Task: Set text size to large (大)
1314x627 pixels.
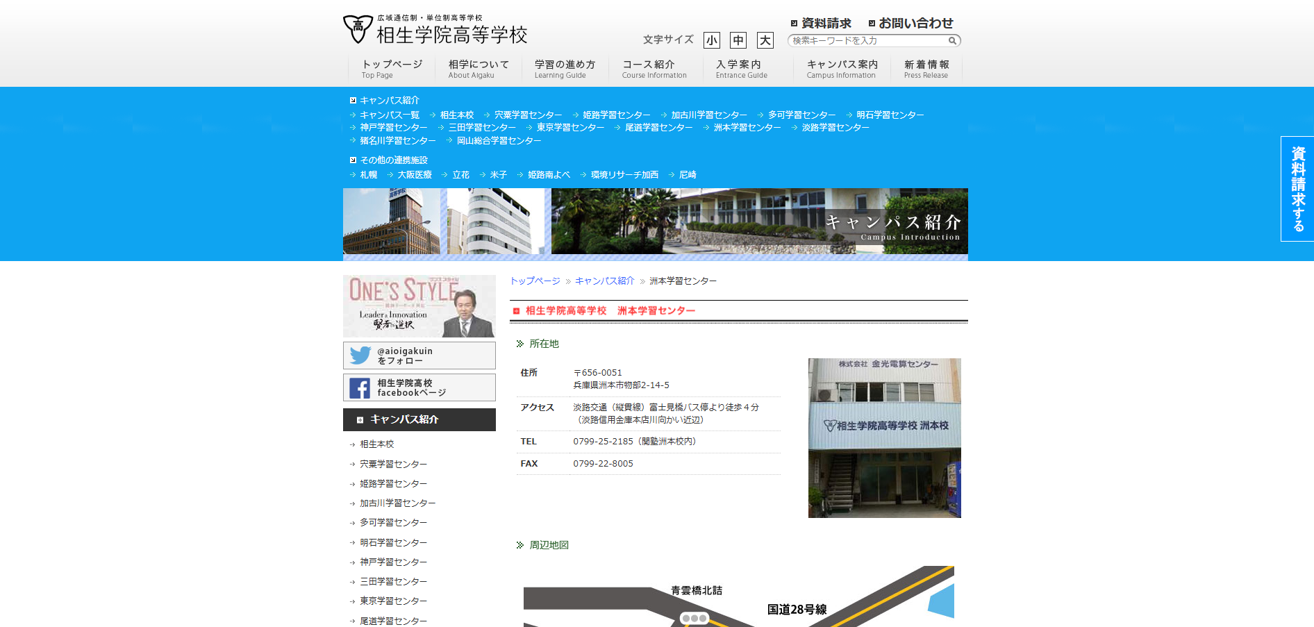Action: coord(765,40)
